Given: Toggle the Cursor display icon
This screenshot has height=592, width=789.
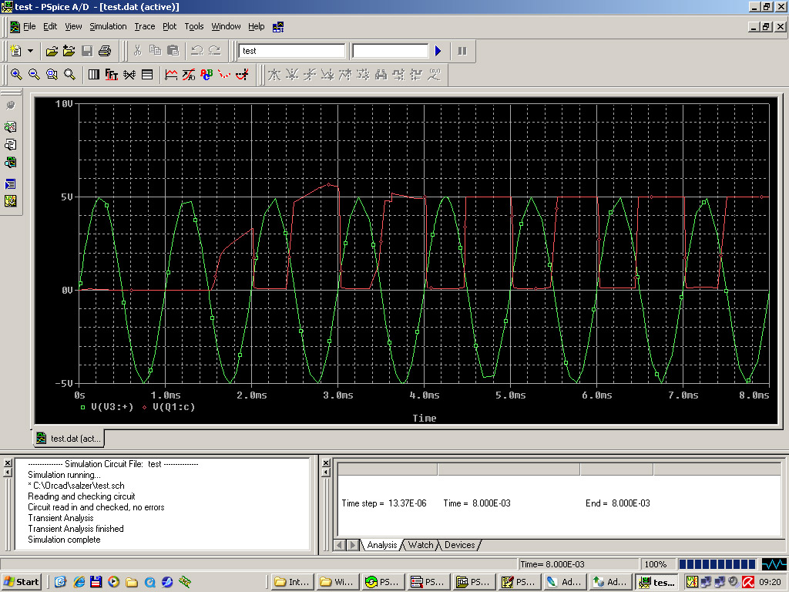Looking at the screenshot, I should 242,75.
